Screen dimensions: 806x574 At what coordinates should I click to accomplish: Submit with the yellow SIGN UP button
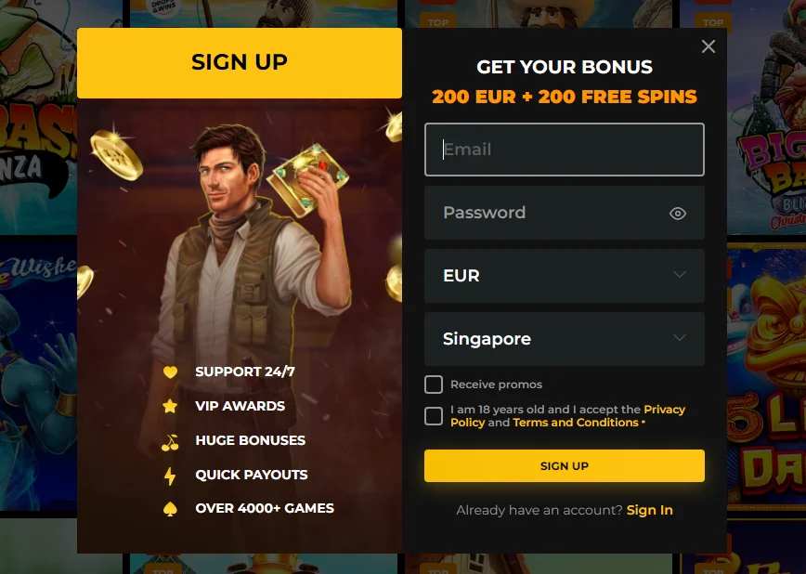(565, 466)
